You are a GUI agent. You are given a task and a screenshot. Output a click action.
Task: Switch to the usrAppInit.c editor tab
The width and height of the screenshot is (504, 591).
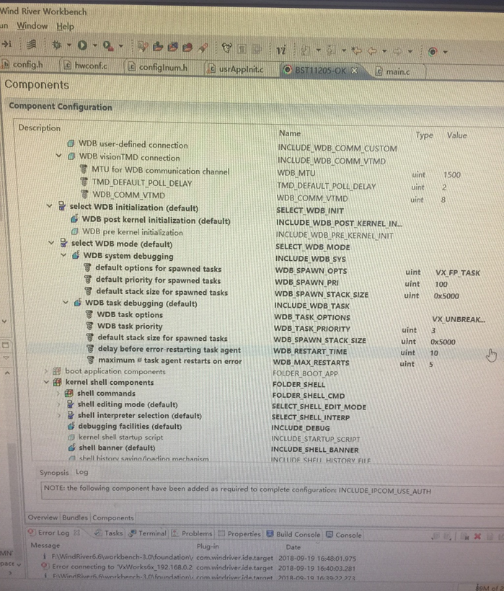point(236,69)
